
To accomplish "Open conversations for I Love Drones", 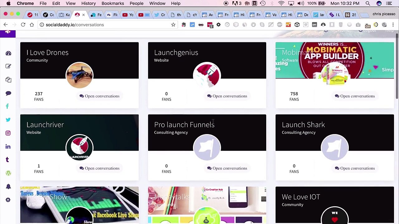I will coord(99,96).
